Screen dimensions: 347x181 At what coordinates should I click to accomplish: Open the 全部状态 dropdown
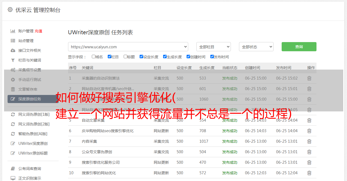256,47
